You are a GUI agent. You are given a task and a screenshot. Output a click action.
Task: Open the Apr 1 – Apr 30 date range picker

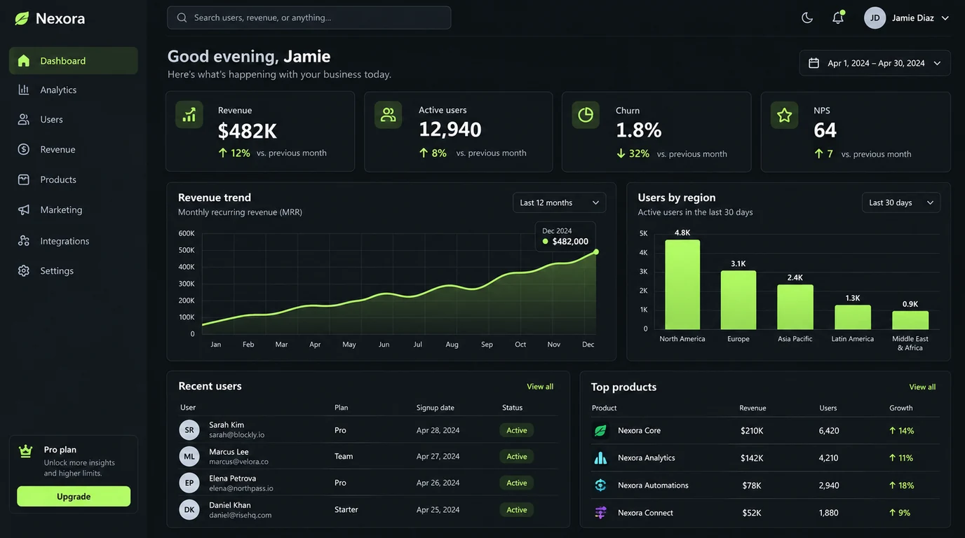[875, 63]
